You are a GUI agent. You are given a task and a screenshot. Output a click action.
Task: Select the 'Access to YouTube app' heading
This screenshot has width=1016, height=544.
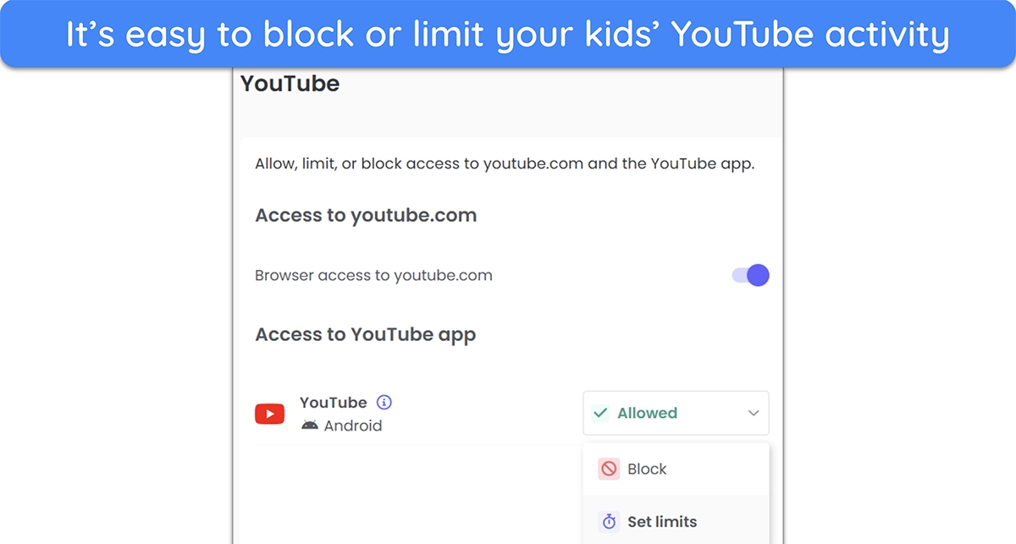tap(366, 334)
